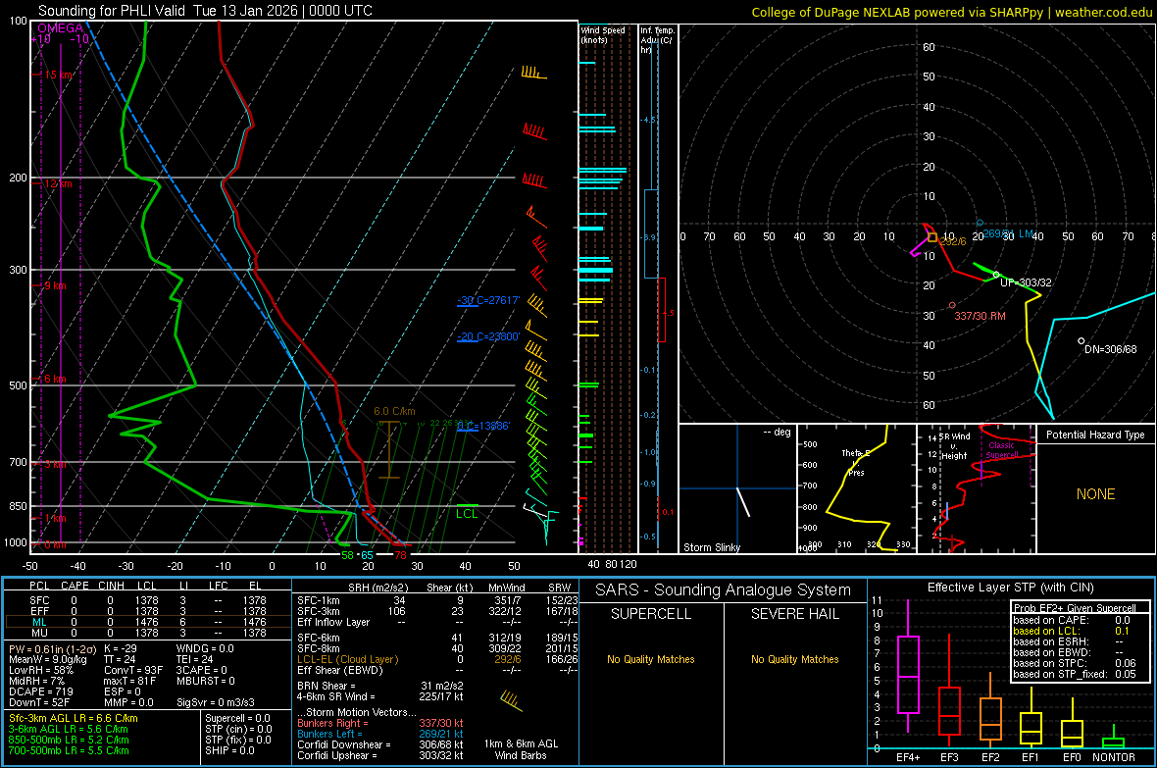
Task: Click the CAPE column header
Action: [x=75, y=586]
